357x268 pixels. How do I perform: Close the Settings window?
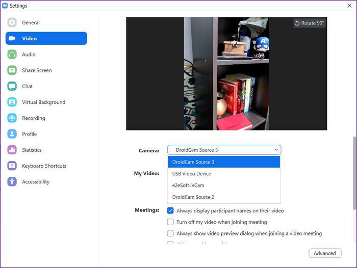(349, 6)
